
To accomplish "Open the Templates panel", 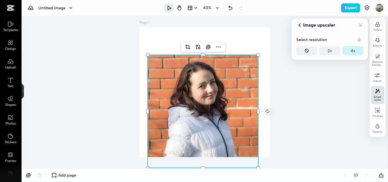I will (11, 27).
